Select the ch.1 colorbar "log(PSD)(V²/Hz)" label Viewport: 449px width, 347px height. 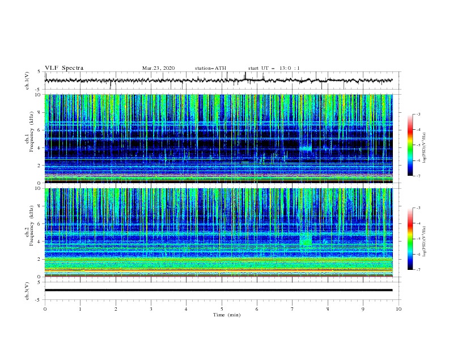click(425, 148)
